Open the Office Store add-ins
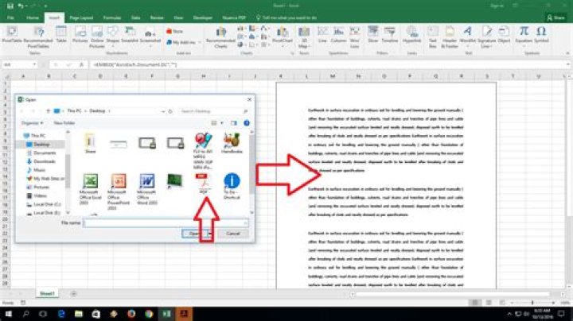573x321 pixels. coord(174,31)
